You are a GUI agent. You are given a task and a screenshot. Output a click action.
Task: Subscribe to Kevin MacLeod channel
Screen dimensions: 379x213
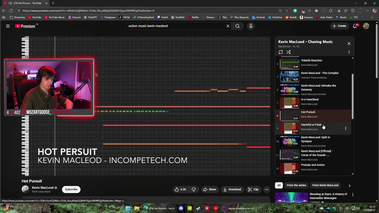(71, 189)
